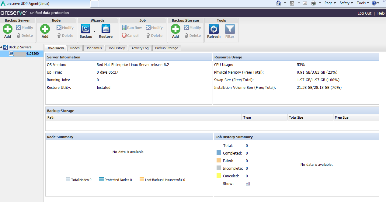
Task: Open browser Help question icon
Action: click(x=374, y=3)
